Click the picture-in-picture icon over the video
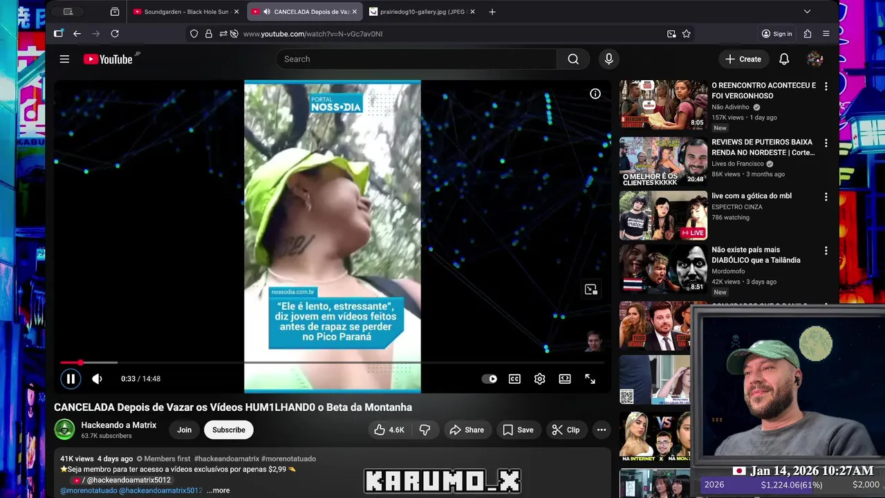The image size is (885, 498). pyautogui.click(x=590, y=289)
